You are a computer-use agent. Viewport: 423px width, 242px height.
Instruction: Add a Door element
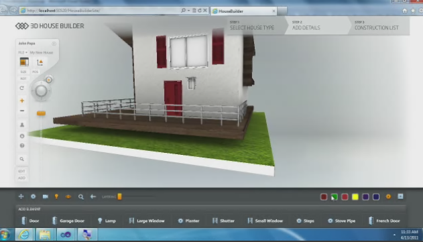click(x=30, y=221)
